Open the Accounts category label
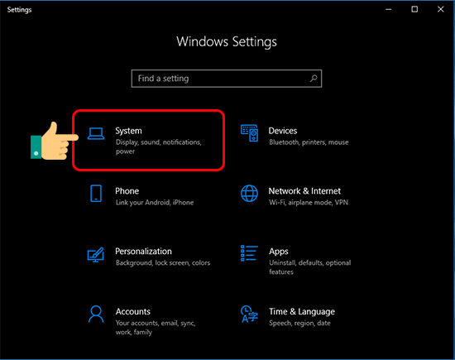The width and height of the screenshot is (455, 360). click(133, 311)
